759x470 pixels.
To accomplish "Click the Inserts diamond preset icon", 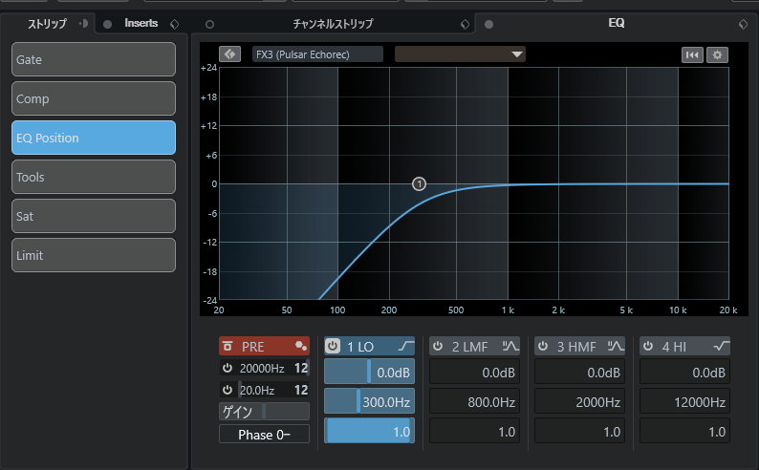I will pos(175,24).
